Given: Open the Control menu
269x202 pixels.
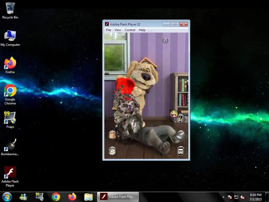Looking at the screenshot, I should pos(130,30).
